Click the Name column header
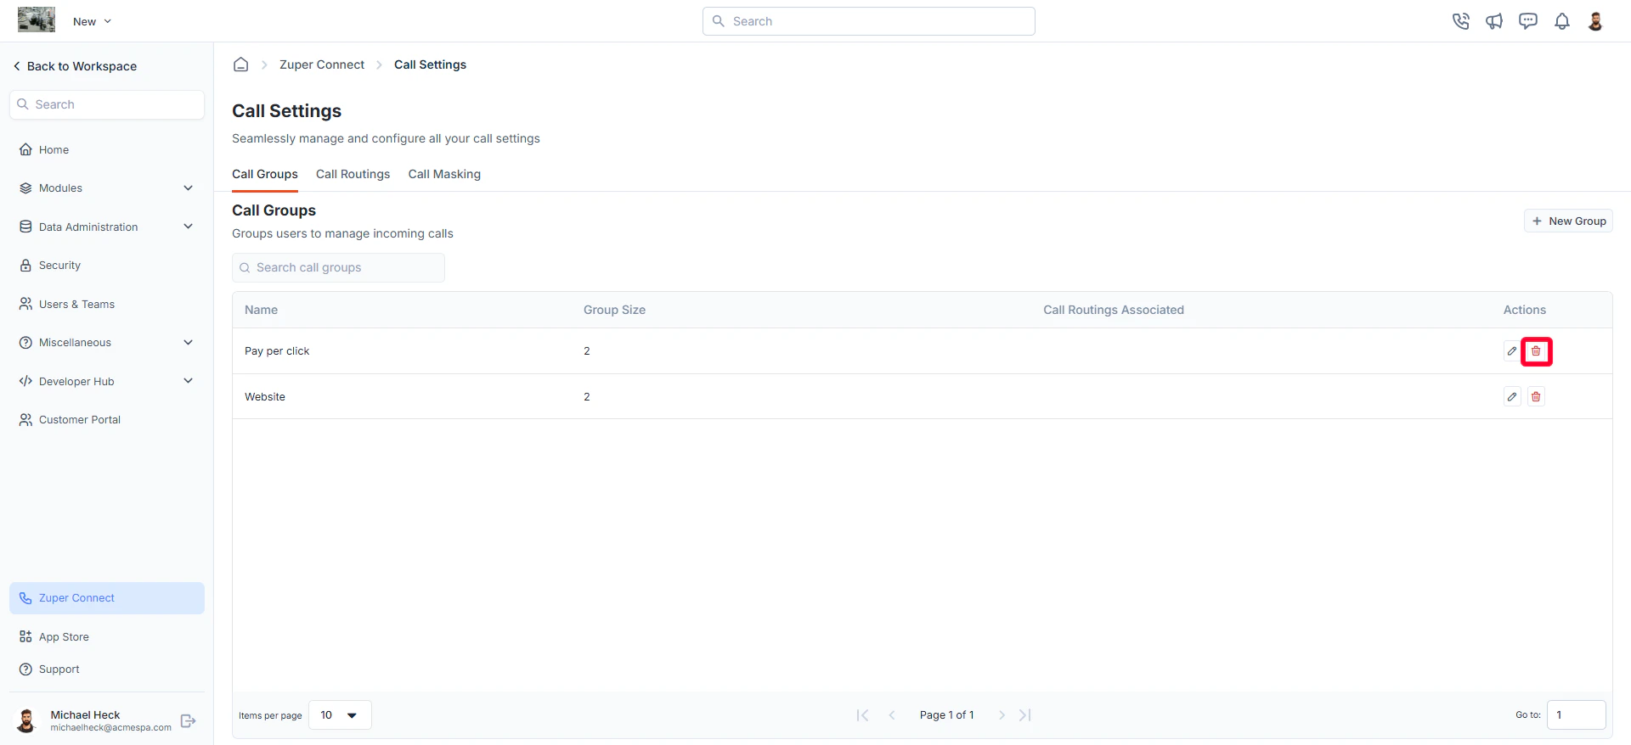This screenshot has width=1631, height=745. point(261,310)
